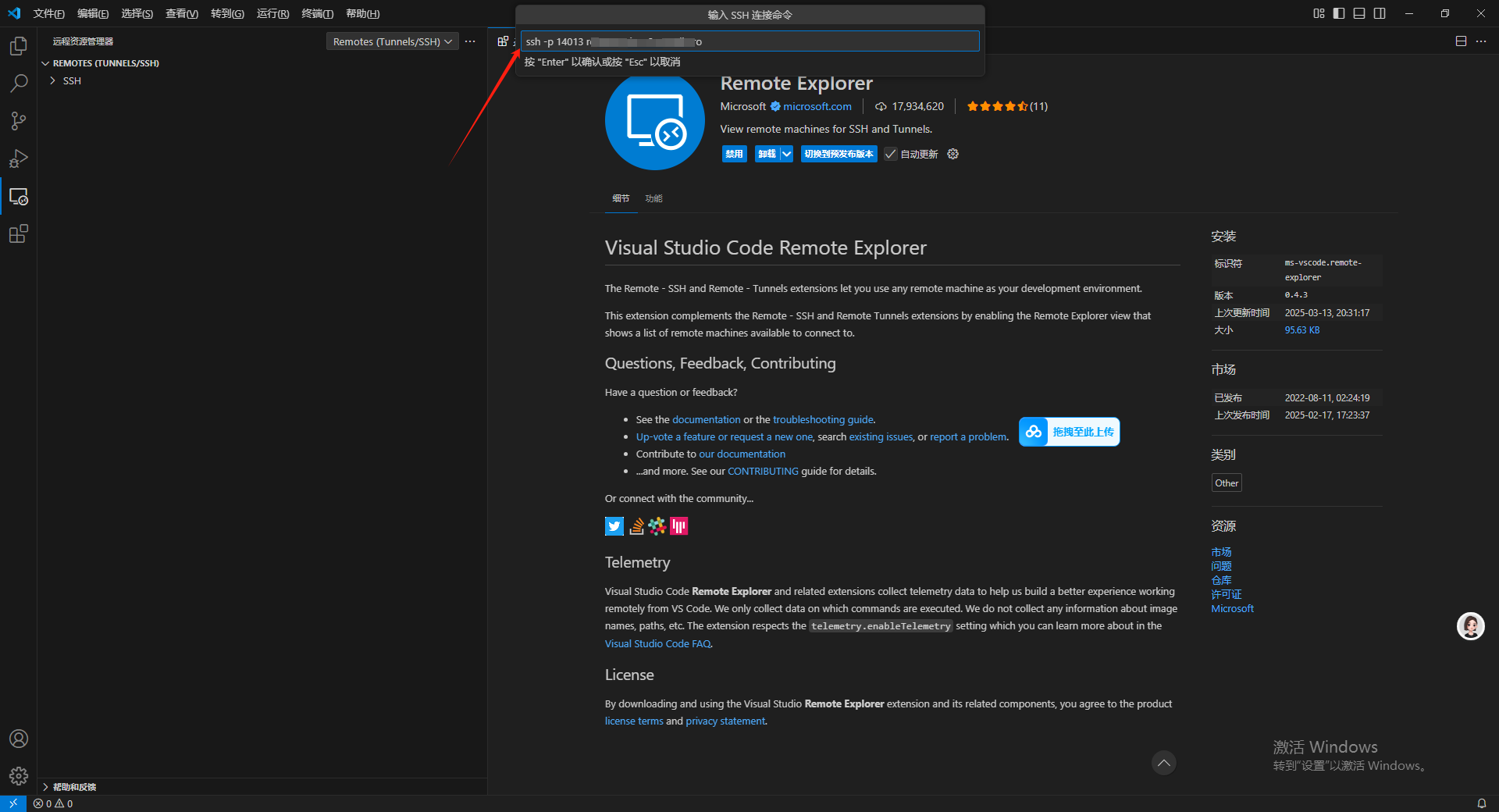Open the 帮助(H) menu
The image size is (1499, 812).
[x=363, y=13]
